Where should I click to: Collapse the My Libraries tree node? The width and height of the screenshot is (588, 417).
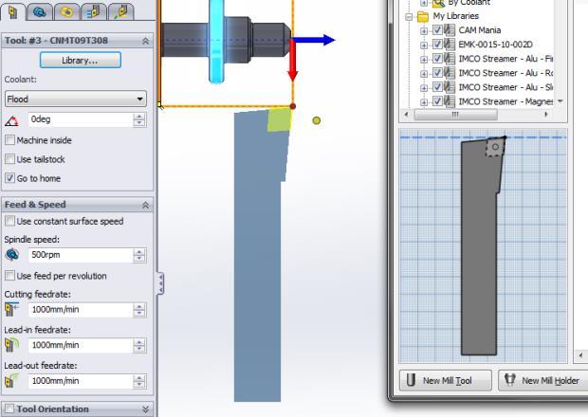409,16
